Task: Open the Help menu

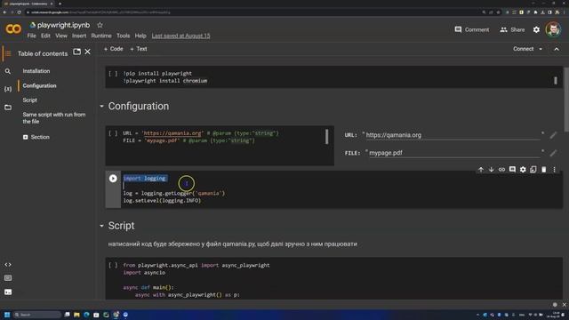Action: click(140, 36)
